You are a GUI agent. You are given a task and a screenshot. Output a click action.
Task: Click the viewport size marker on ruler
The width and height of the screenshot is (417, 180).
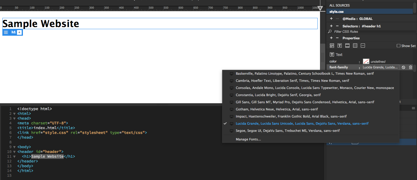[x=320, y=8]
